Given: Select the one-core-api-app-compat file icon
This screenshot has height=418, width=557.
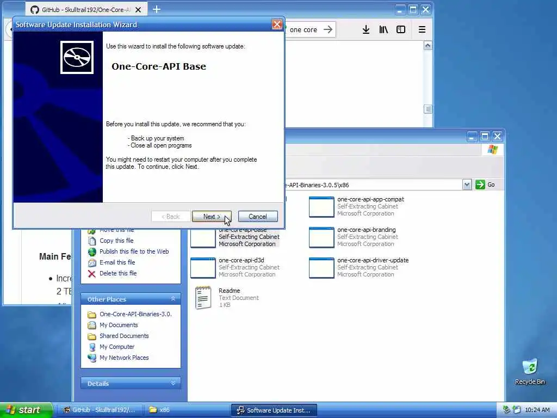Looking at the screenshot, I should [321, 206].
